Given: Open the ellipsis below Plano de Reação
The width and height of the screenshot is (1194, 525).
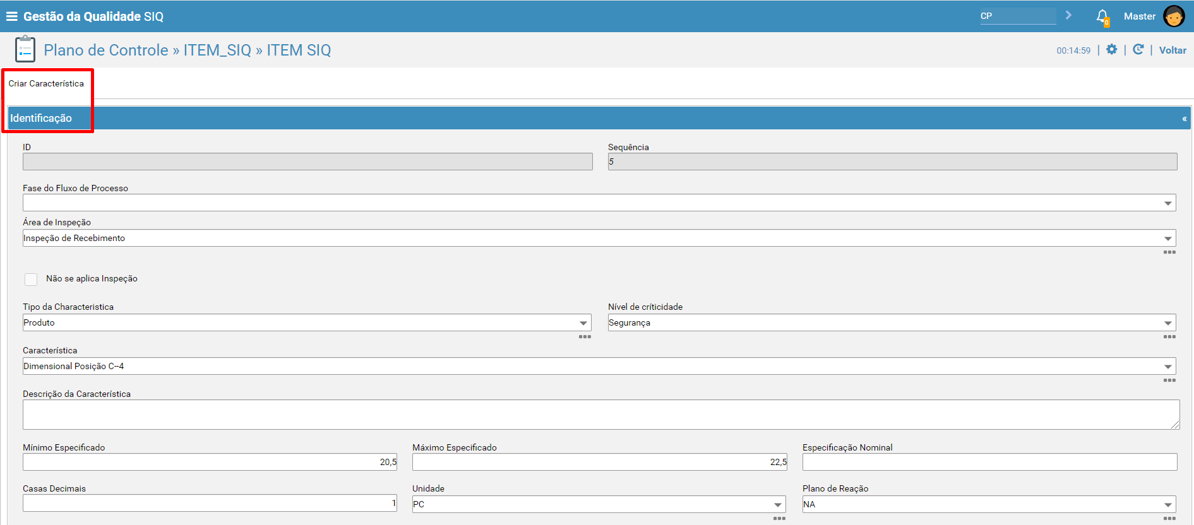Looking at the screenshot, I should 1169,519.
